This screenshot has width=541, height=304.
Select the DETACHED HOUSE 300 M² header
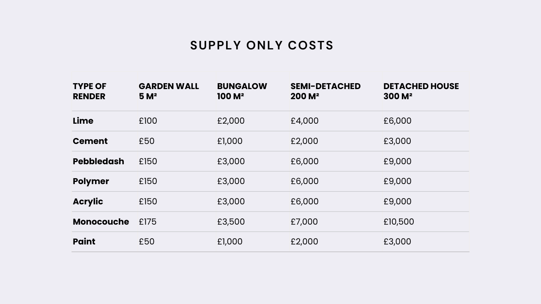[x=421, y=91]
